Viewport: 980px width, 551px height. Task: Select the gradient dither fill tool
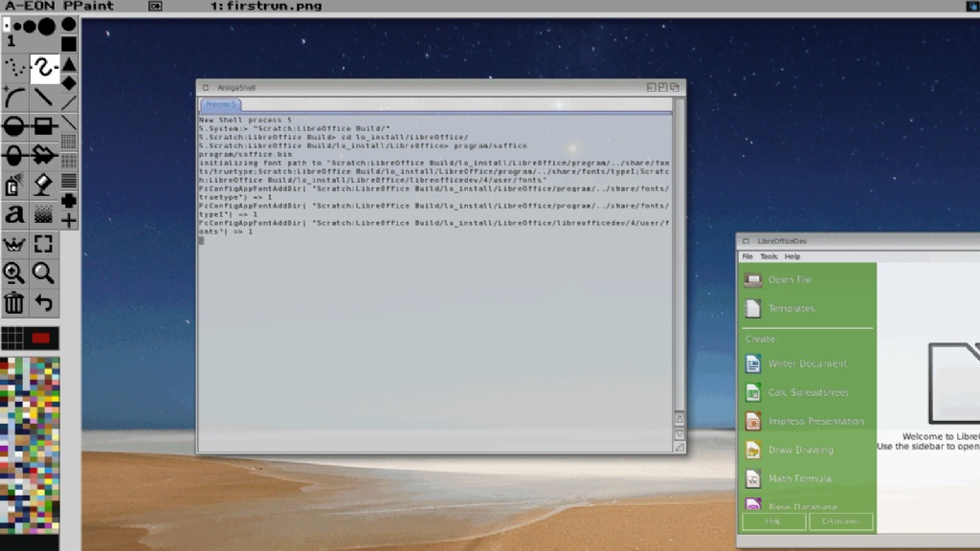point(44,214)
